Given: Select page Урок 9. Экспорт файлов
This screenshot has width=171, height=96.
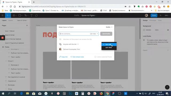Looking at the screenshot, I should 13,39.
